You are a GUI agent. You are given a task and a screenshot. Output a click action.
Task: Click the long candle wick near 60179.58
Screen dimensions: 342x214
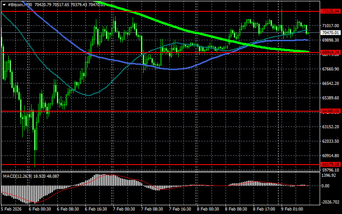(35, 158)
